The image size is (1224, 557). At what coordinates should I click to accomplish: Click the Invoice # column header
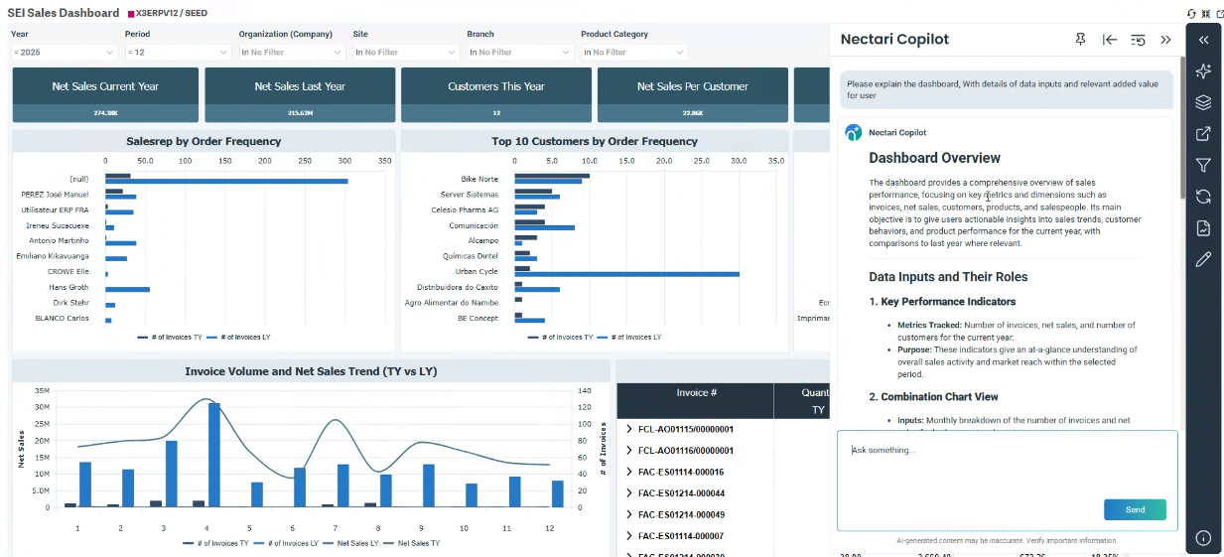pos(696,392)
